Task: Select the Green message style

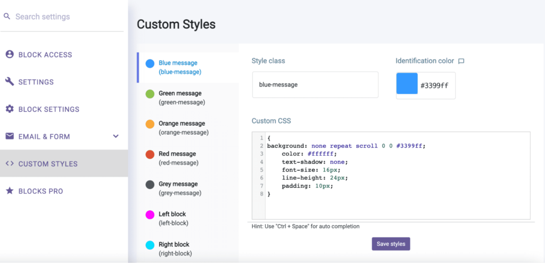Action: pyautogui.click(x=188, y=98)
